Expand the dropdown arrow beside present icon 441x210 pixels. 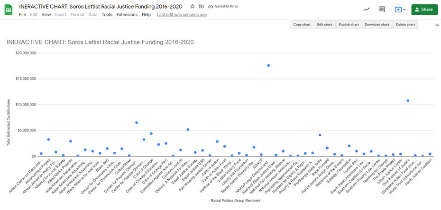pos(404,9)
